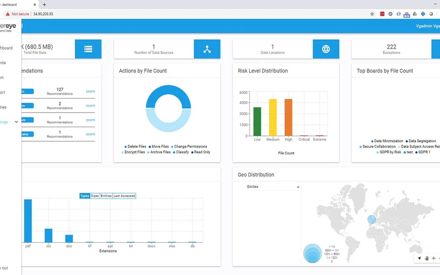Toggle Delete Files legend item

pos(135,147)
